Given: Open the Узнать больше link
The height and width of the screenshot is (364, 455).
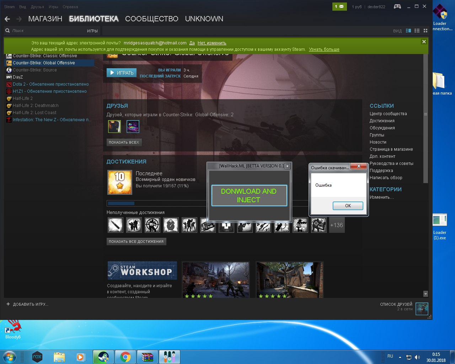Looking at the screenshot, I should pos(324,49).
